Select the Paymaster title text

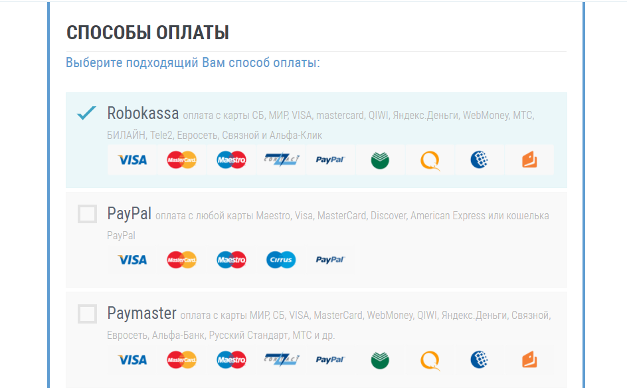[141, 313]
